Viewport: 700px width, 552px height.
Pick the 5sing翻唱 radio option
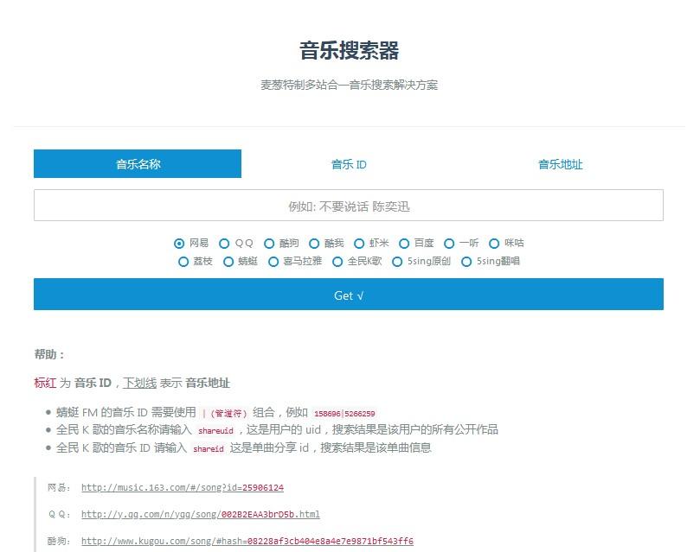point(467,262)
